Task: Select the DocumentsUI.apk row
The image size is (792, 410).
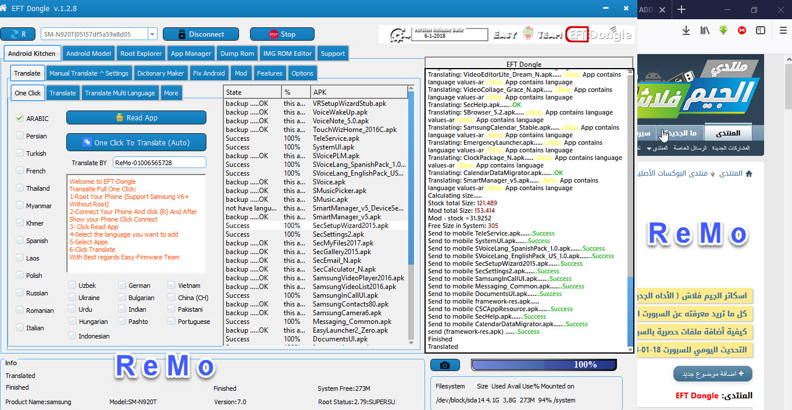Action: (316, 339)
